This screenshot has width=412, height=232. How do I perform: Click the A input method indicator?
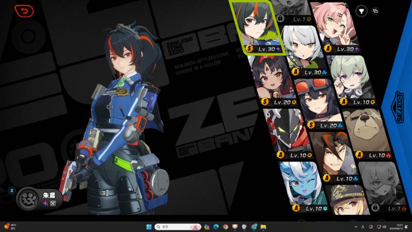(363, 227)
